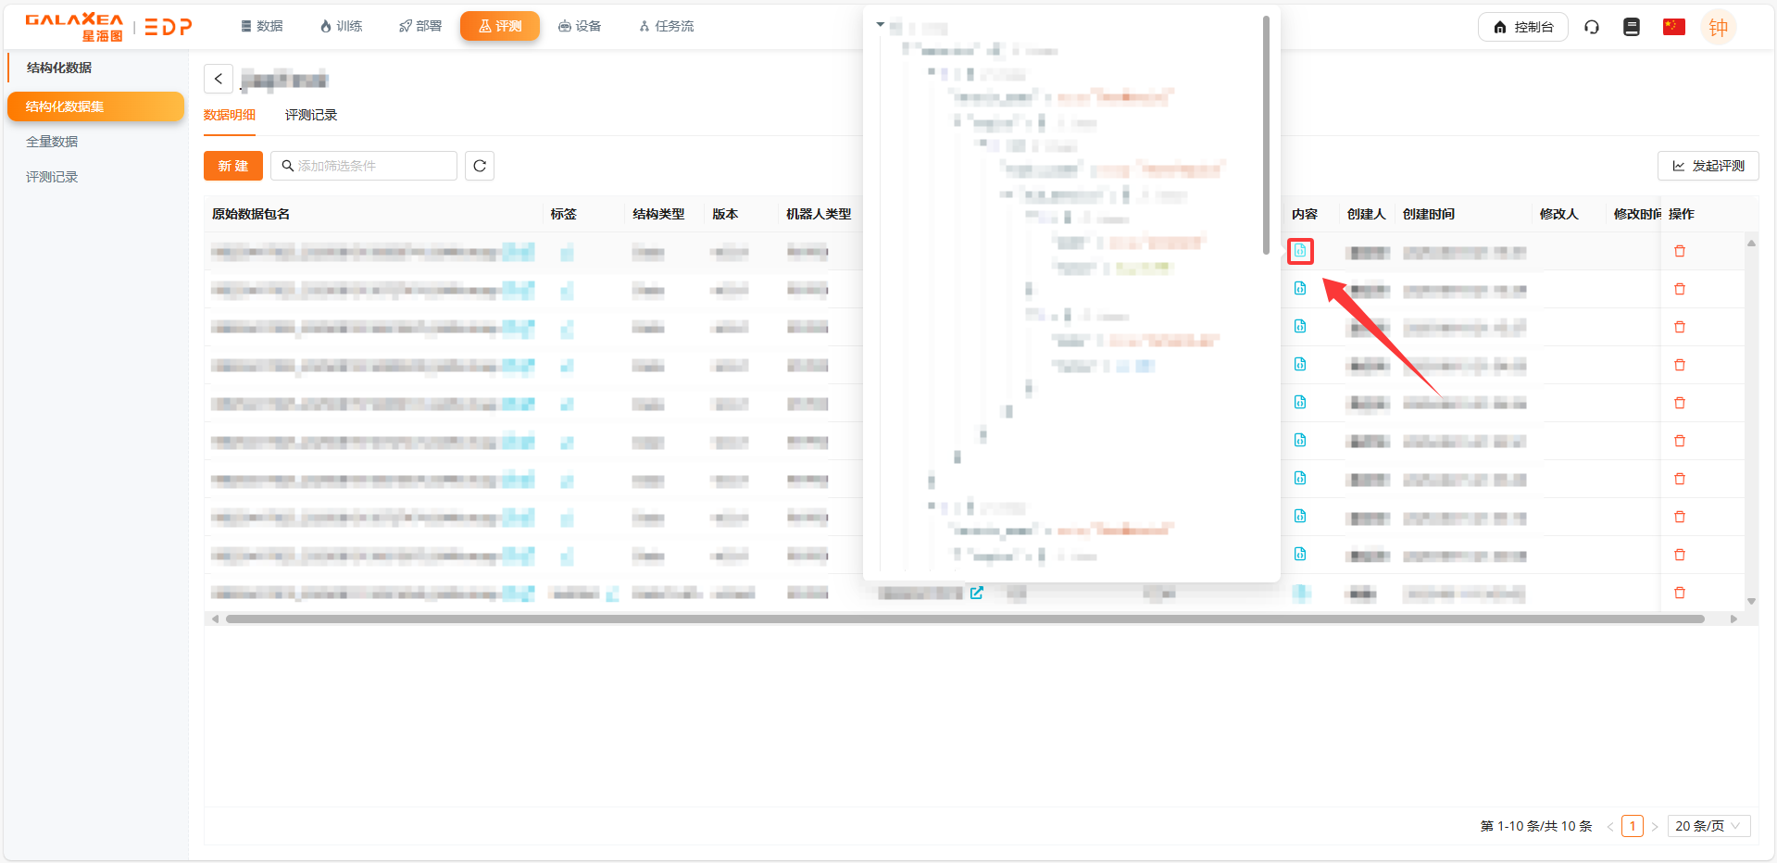Click the 发起评测 button

[x=1708, y=166]
